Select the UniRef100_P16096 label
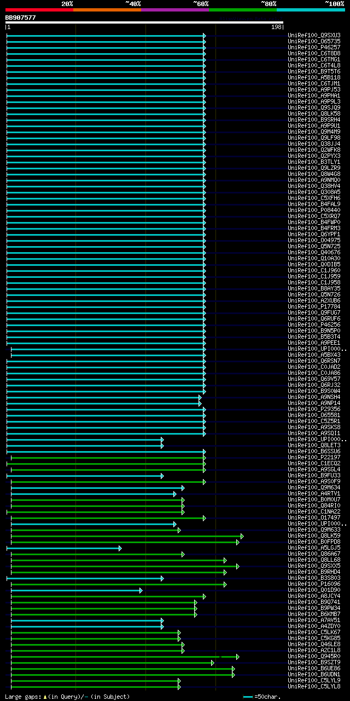This screenshot has height=701, width=350. pos(314,584)
